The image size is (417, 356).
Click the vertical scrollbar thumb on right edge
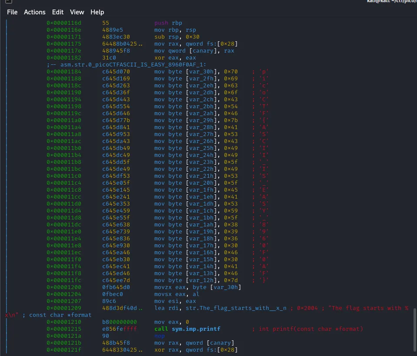[414, 331]
